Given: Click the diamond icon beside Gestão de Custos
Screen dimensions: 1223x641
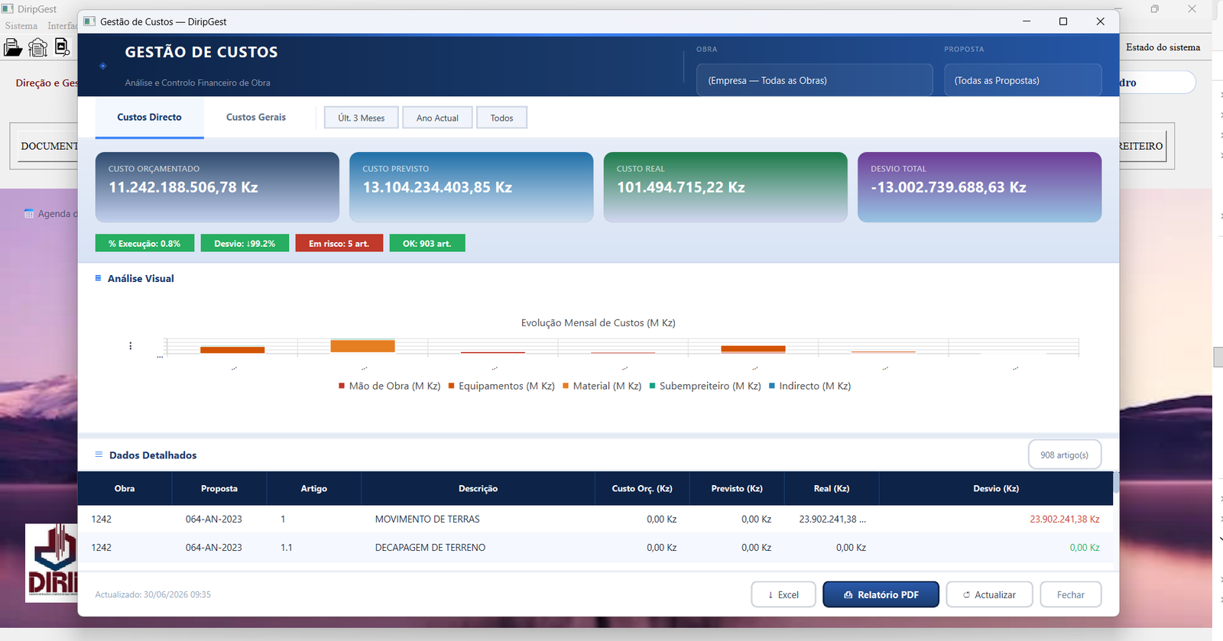Looking at the screenshot, I should coord(103,66).
